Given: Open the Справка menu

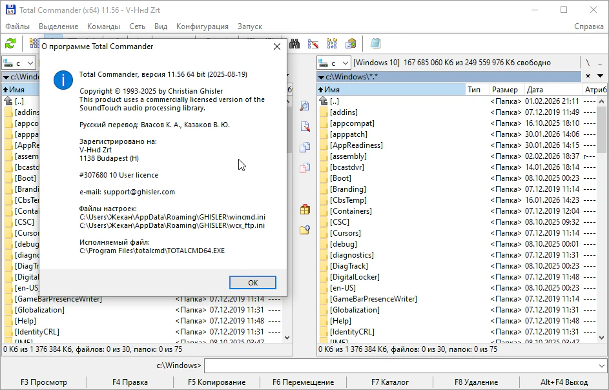Looking at the screenshot, I should point(588,26).
